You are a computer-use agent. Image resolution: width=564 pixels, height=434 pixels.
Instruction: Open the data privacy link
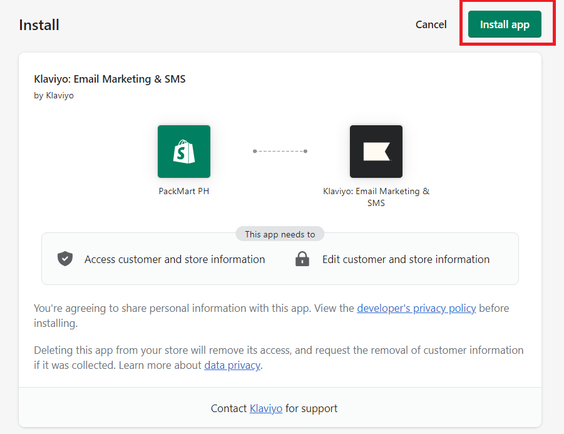232,365
